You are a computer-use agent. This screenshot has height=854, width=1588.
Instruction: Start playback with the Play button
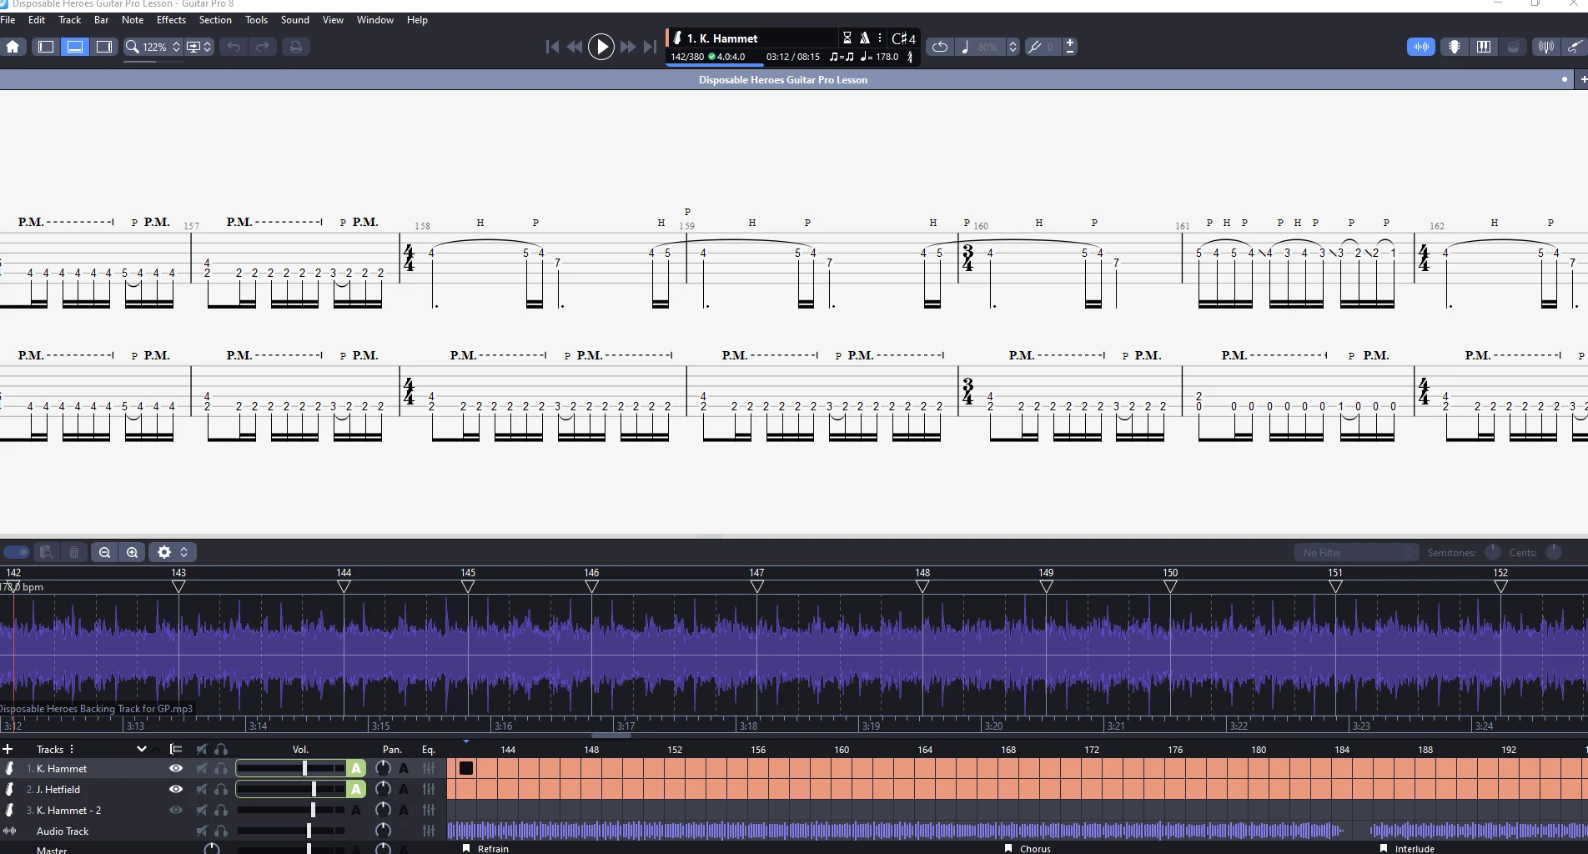click(601, 47)
